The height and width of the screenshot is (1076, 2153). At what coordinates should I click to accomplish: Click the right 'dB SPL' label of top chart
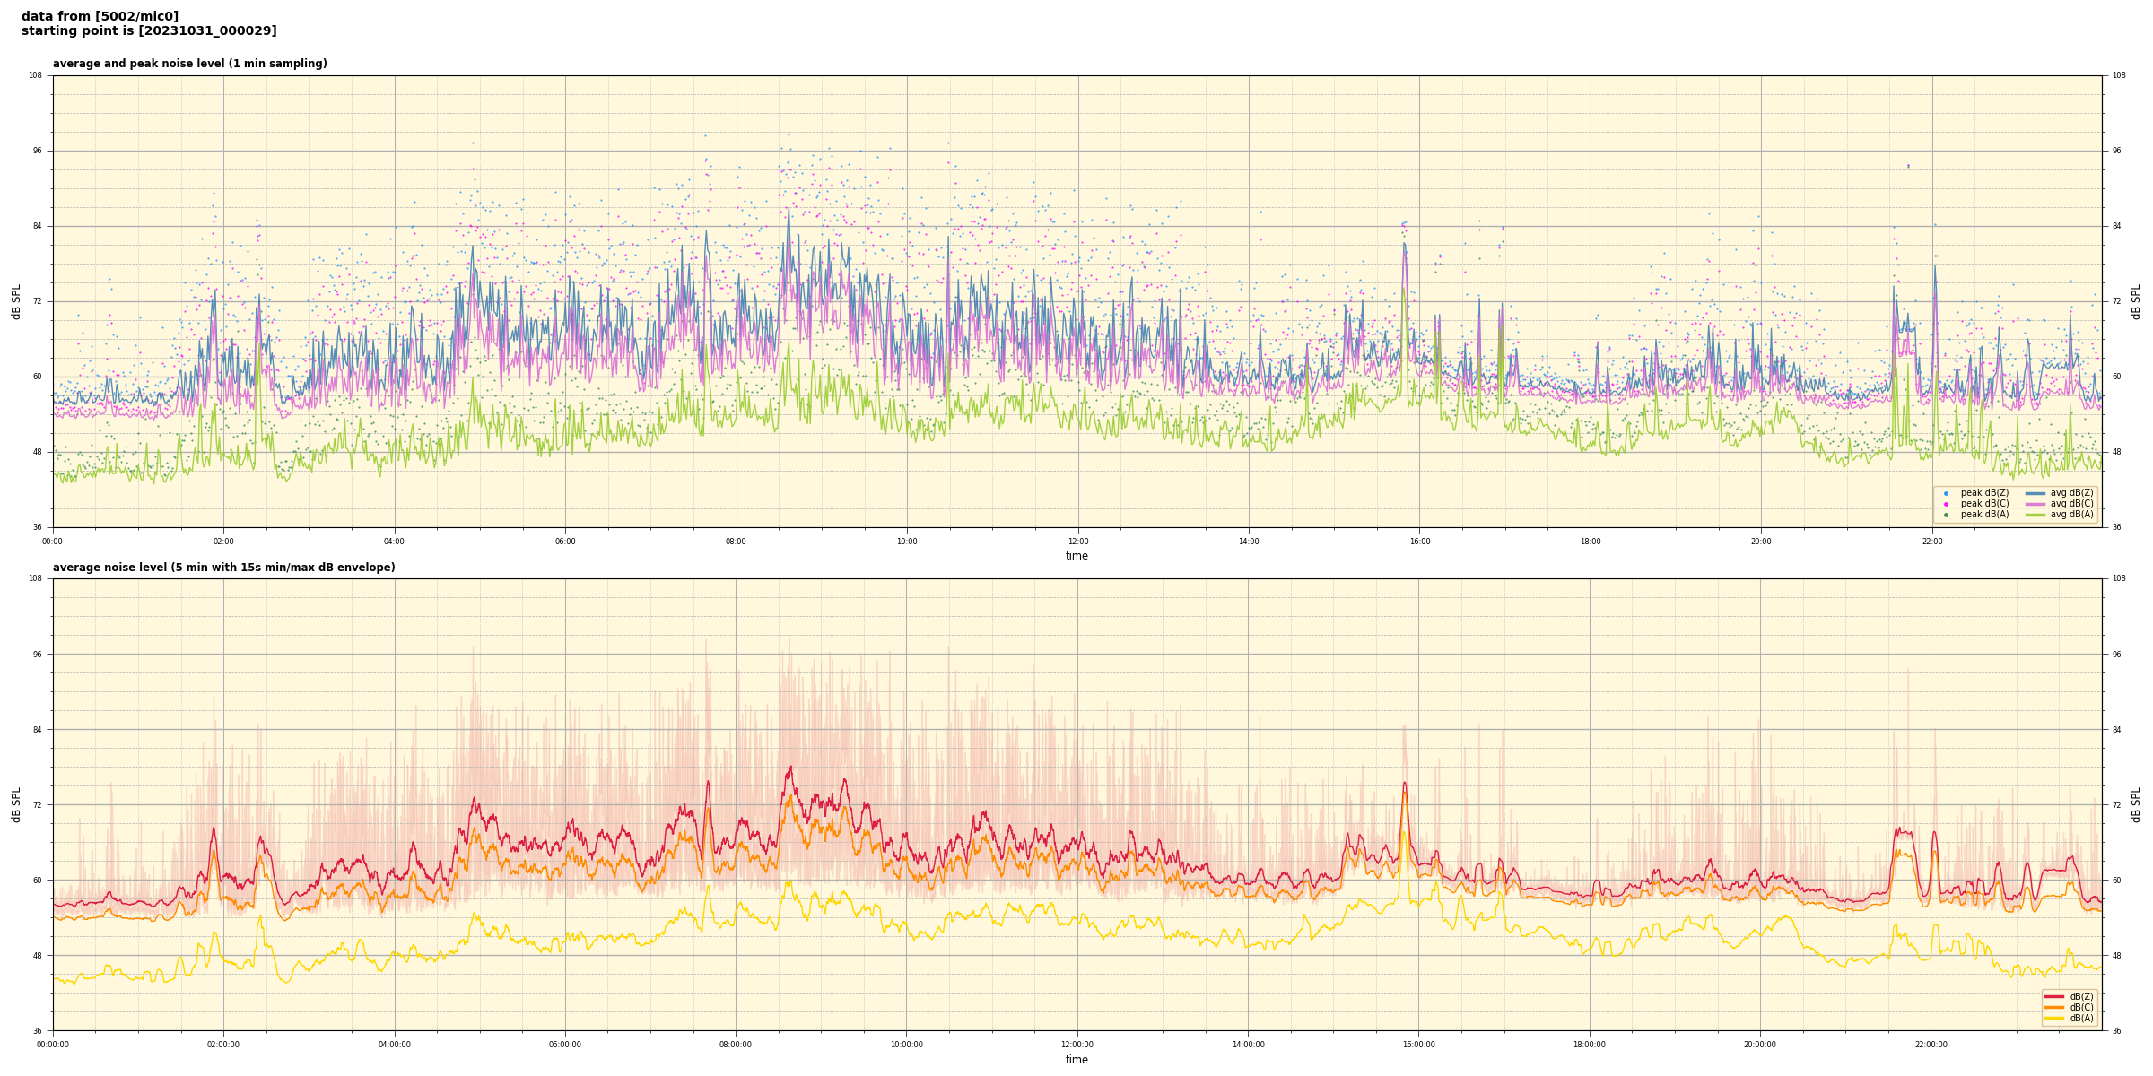(2136, 301)
